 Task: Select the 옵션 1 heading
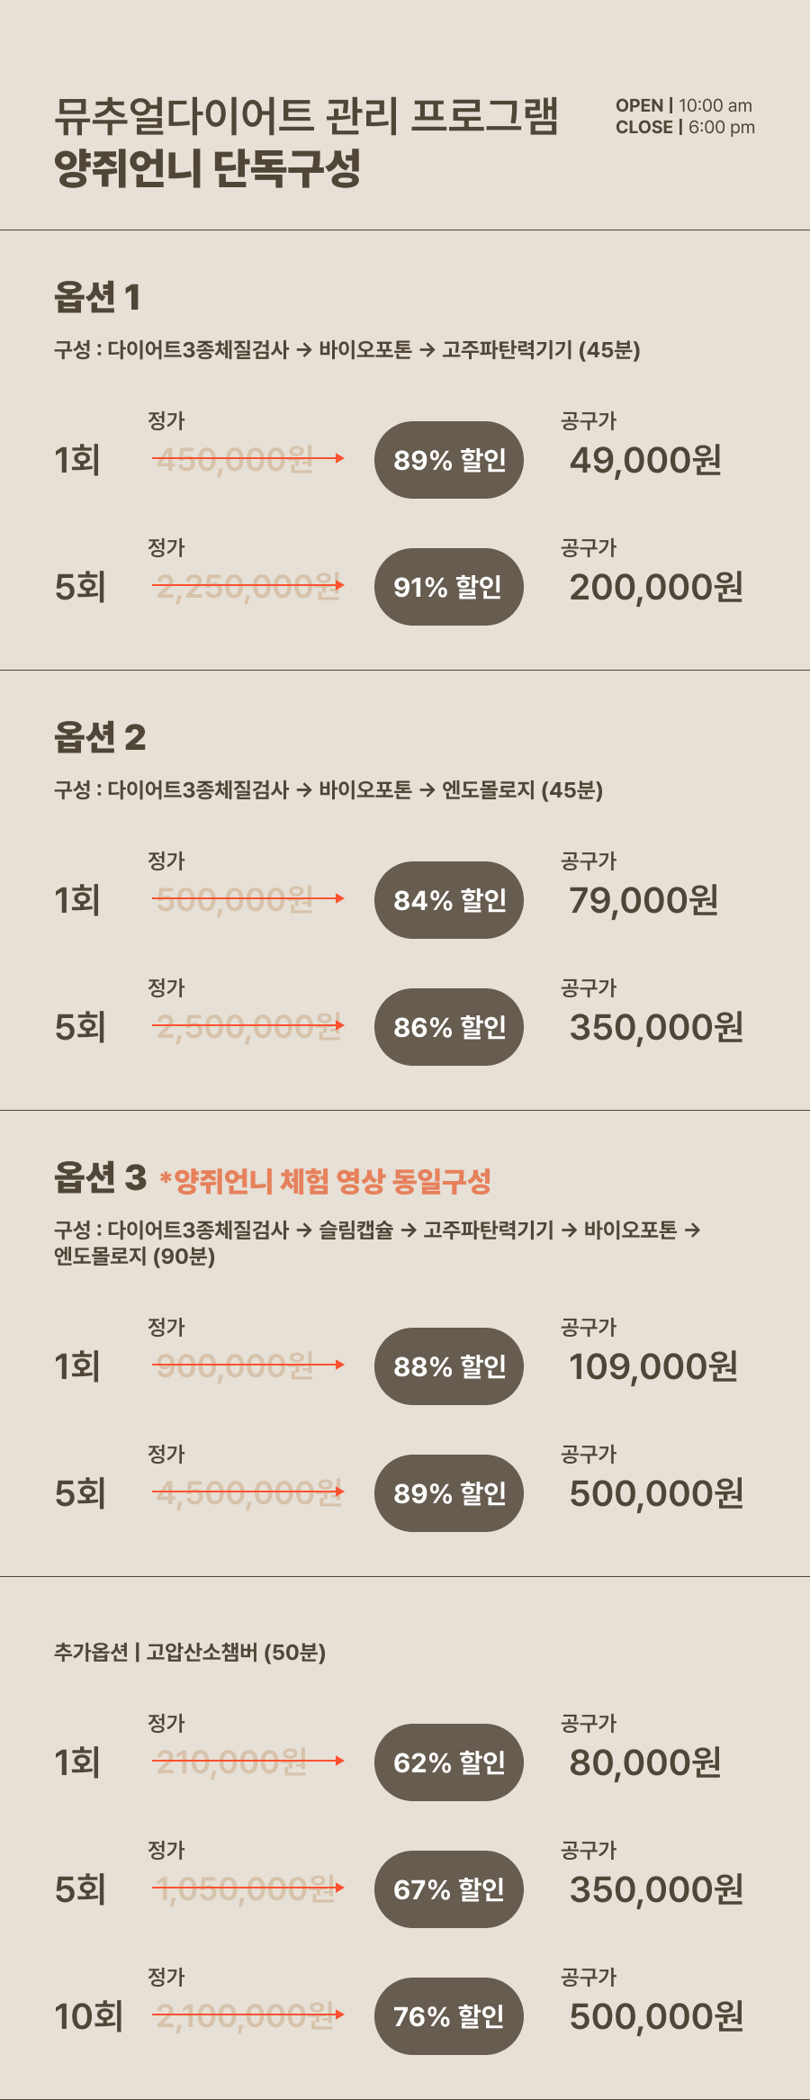(x=97, y=297)
